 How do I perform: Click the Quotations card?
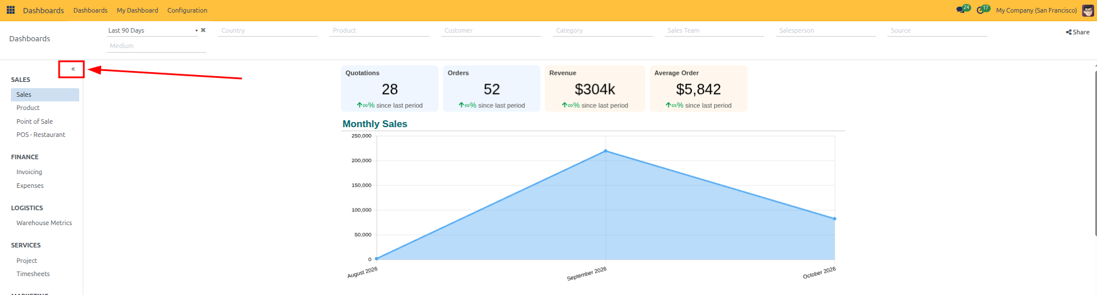(390, 89)
